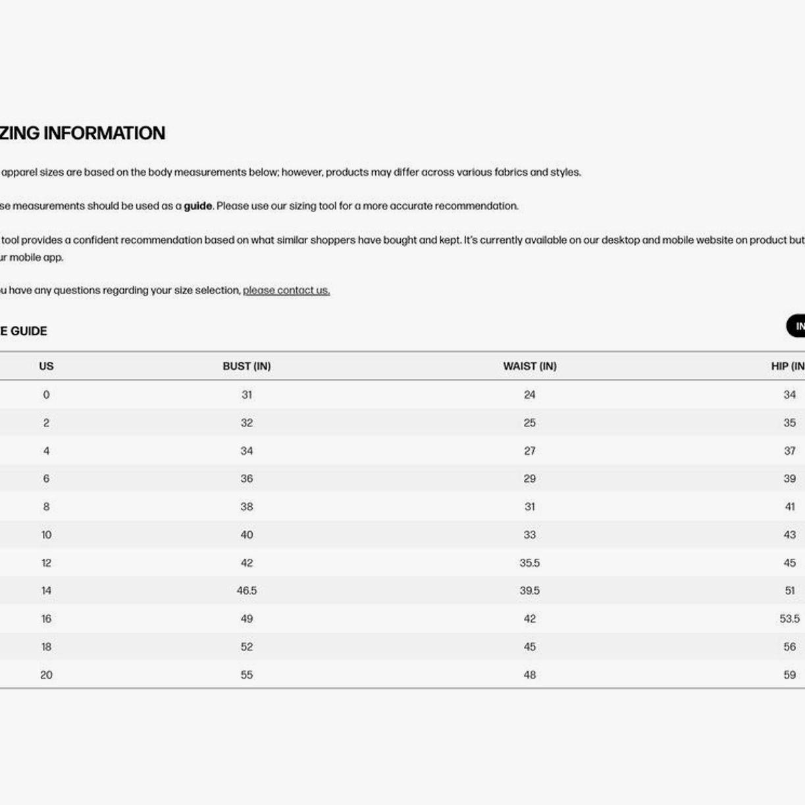
Task: Click the WAIST (IN) column header
Action: [530, 366]
